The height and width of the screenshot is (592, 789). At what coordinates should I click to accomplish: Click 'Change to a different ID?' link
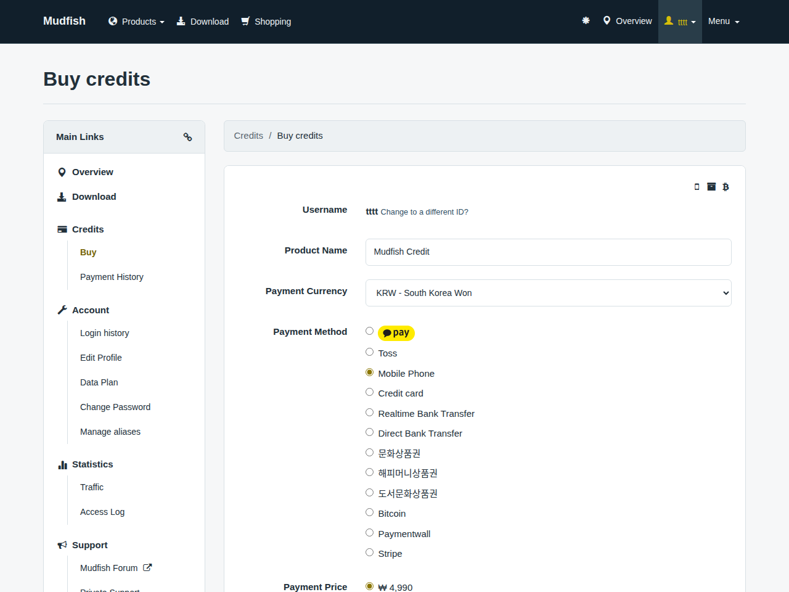point(424,212)
